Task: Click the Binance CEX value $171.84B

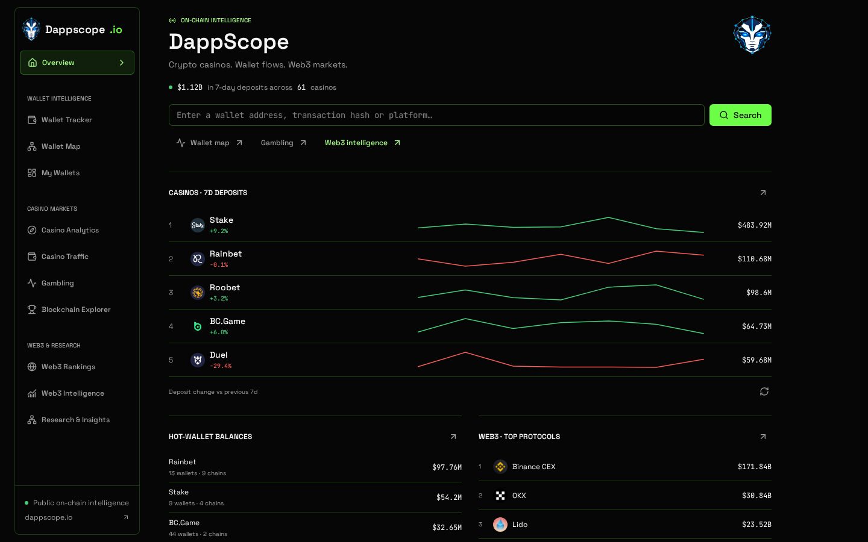Action: click(755, 467)
